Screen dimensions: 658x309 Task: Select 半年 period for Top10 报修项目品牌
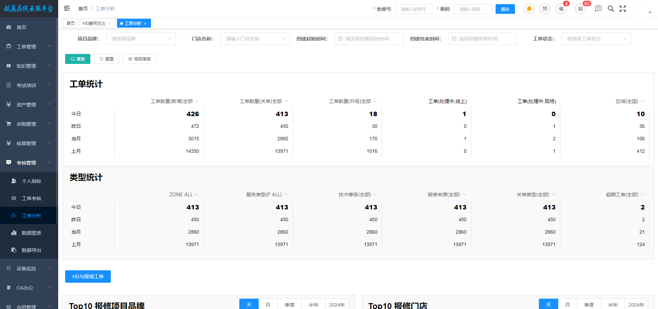(x=313, y=305)
